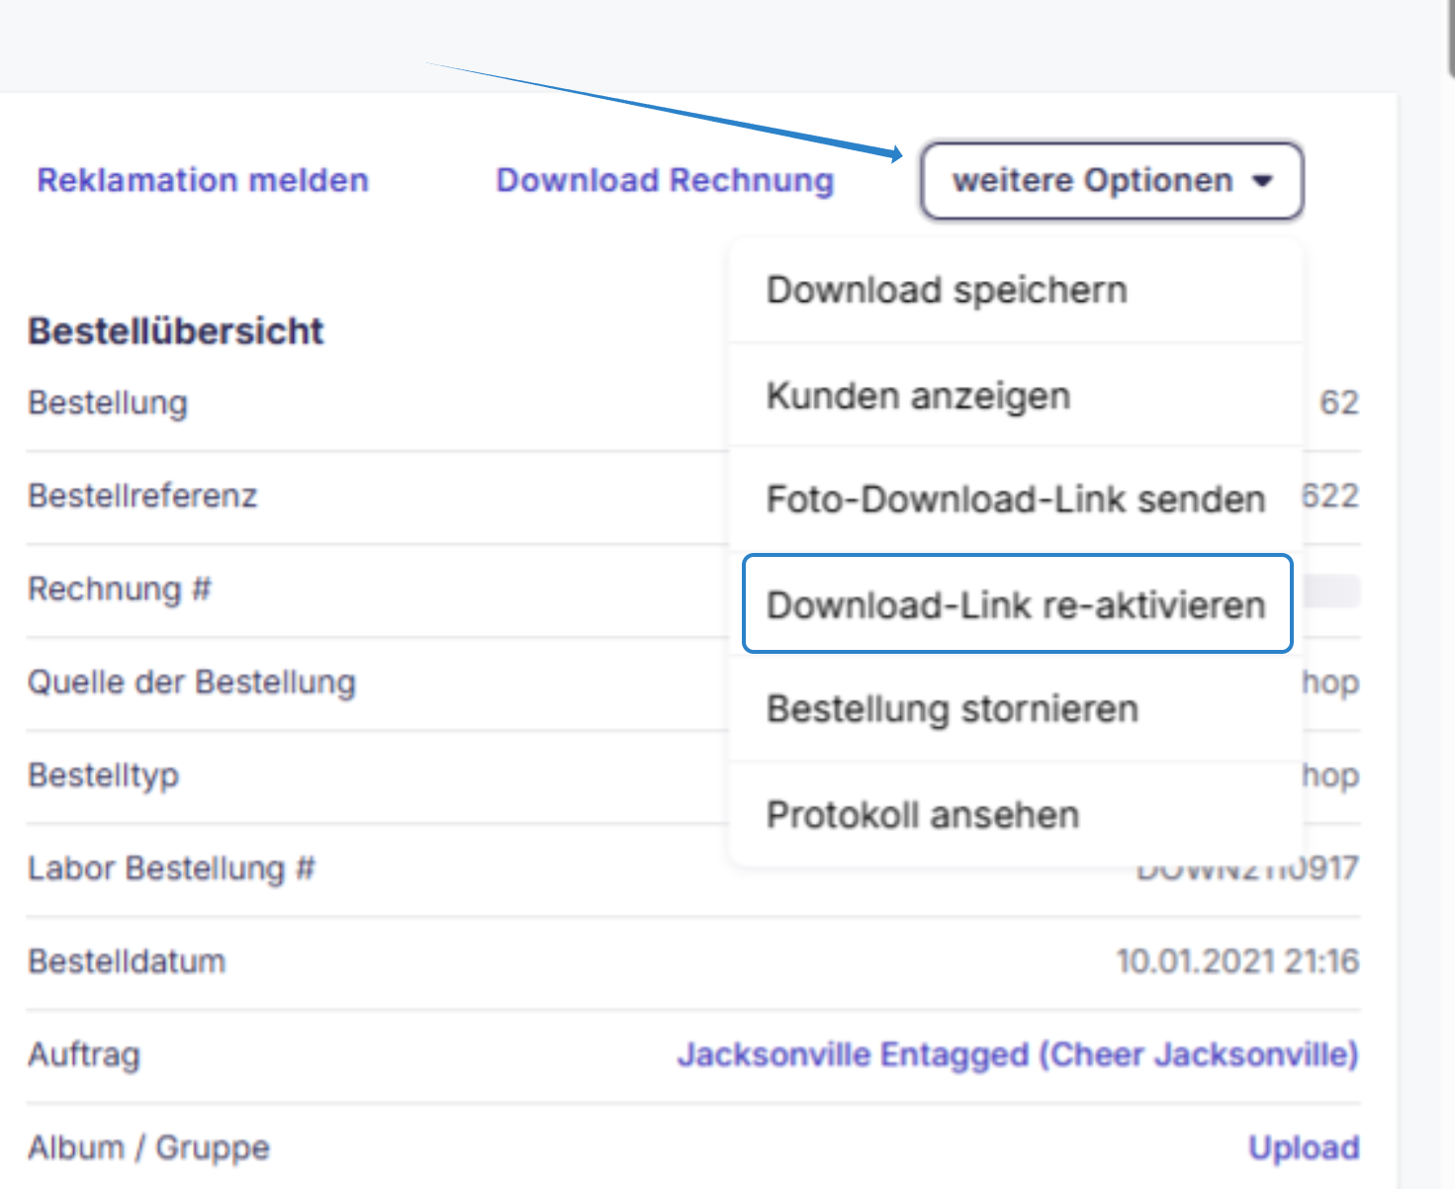Click the Quelle der Bestellung label
Screen dimensions: 1455x1189
coord(192,682)
